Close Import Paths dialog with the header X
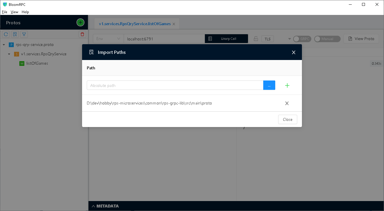The image size is (384, 211). tap(294, 52)
